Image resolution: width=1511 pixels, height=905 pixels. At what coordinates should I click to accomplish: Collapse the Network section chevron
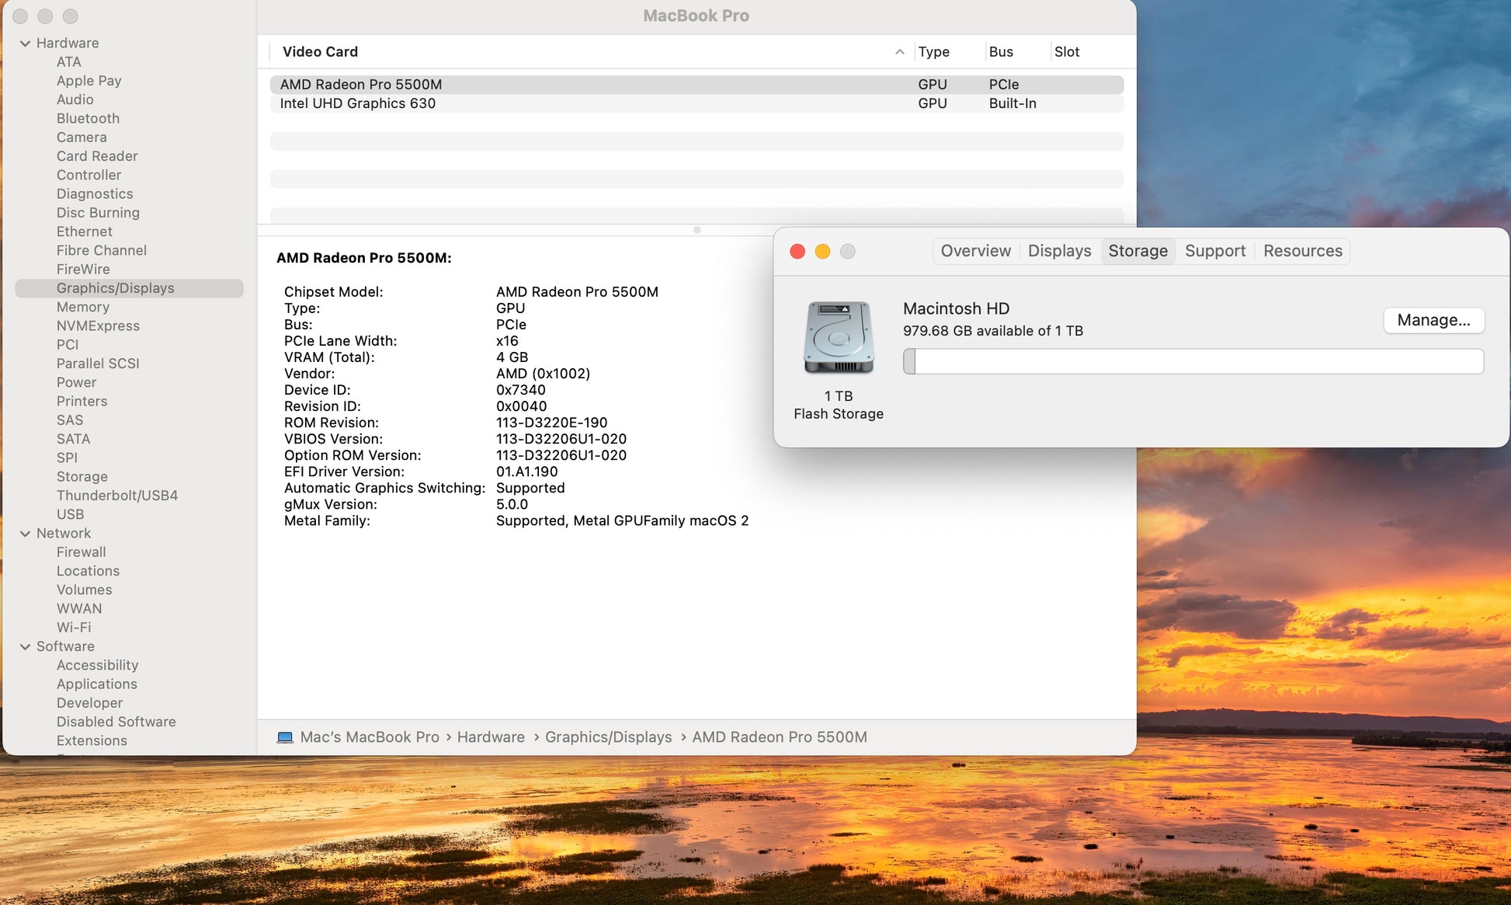[x=25, y=534]
